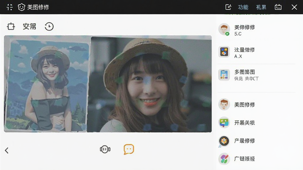Viewport: 303px width, 170px height.
Task: Switch to the 功能 tab
Action: [243, 7]
